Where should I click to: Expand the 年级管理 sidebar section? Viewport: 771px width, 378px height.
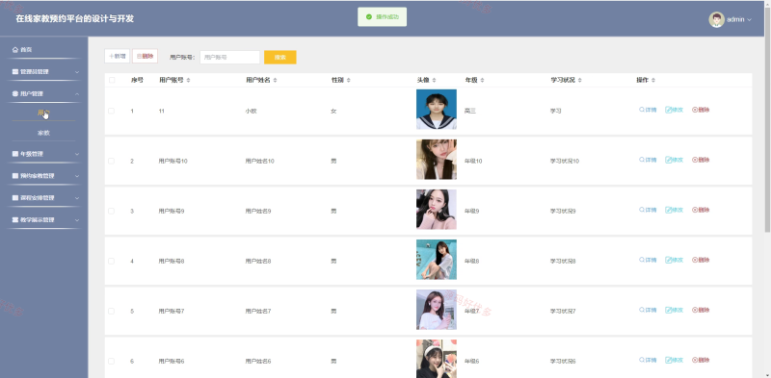click(44, 154)
